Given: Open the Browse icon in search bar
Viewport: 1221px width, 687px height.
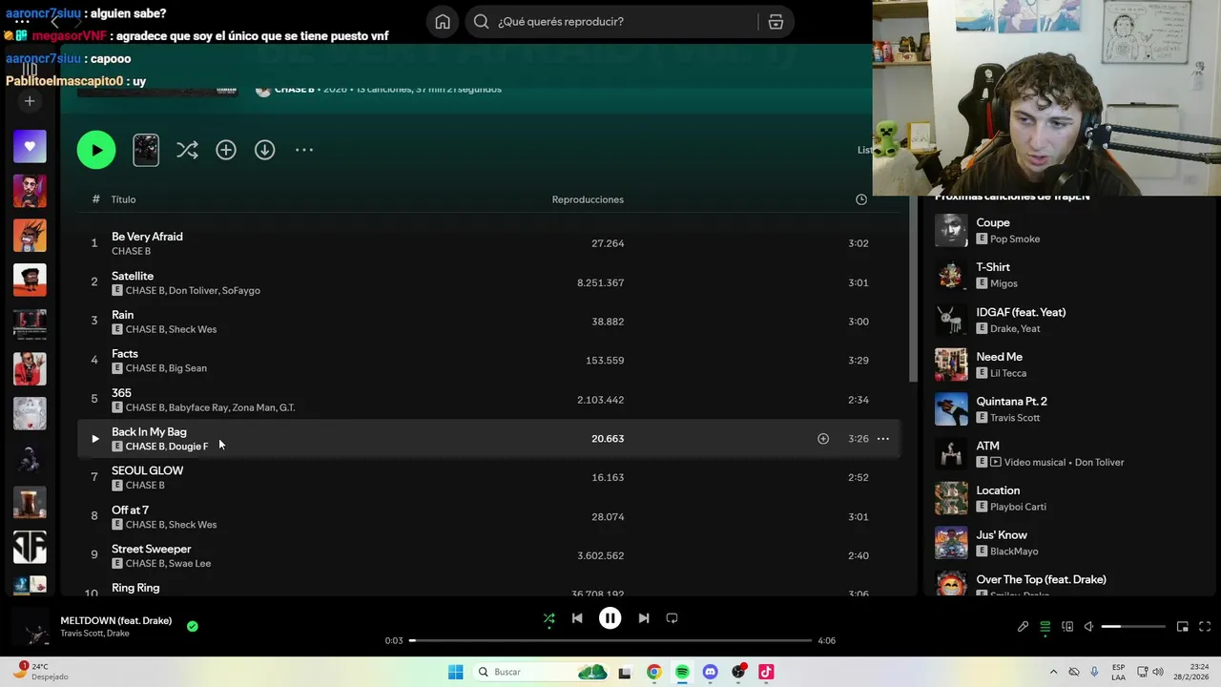Looking at the screenshot, I should [776, 22].
